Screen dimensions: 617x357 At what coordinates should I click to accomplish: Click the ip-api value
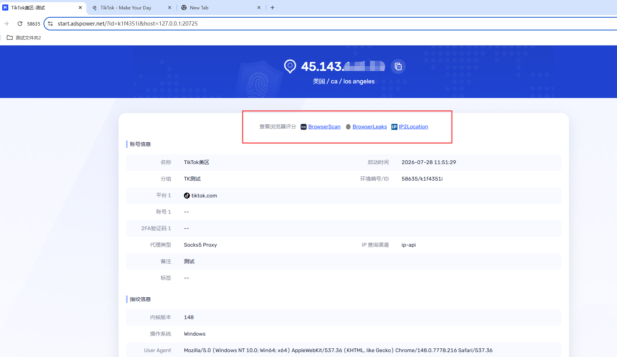point(409,245)
